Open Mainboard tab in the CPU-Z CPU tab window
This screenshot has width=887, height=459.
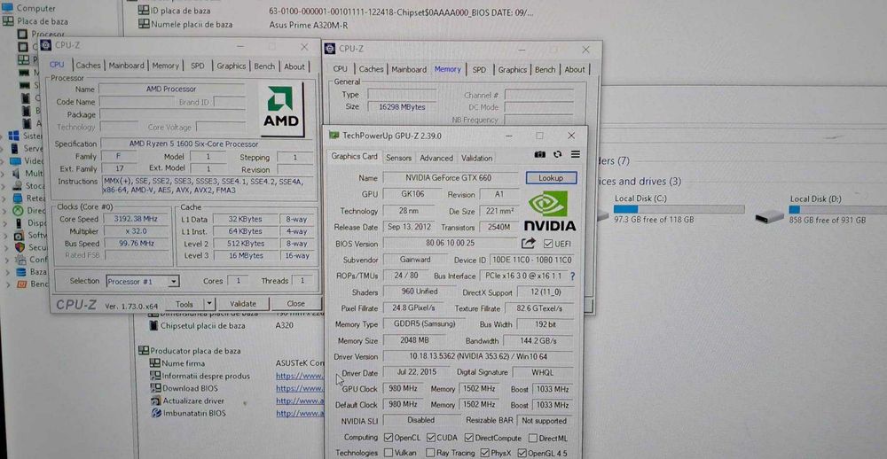[127, 66]
